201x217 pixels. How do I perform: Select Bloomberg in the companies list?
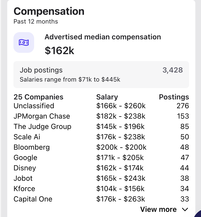[32, 147]
